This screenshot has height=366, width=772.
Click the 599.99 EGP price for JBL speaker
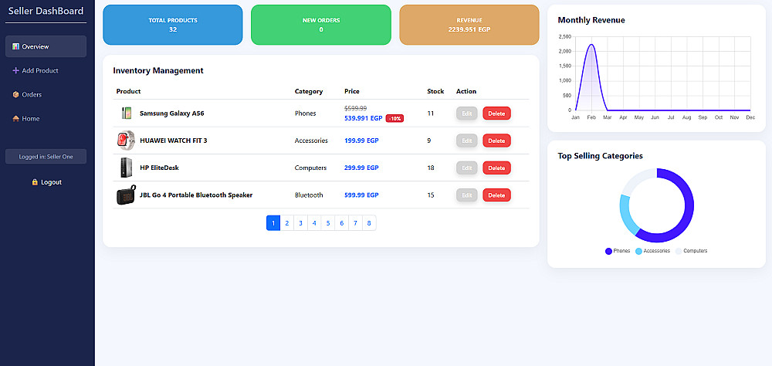click(361, 195)
